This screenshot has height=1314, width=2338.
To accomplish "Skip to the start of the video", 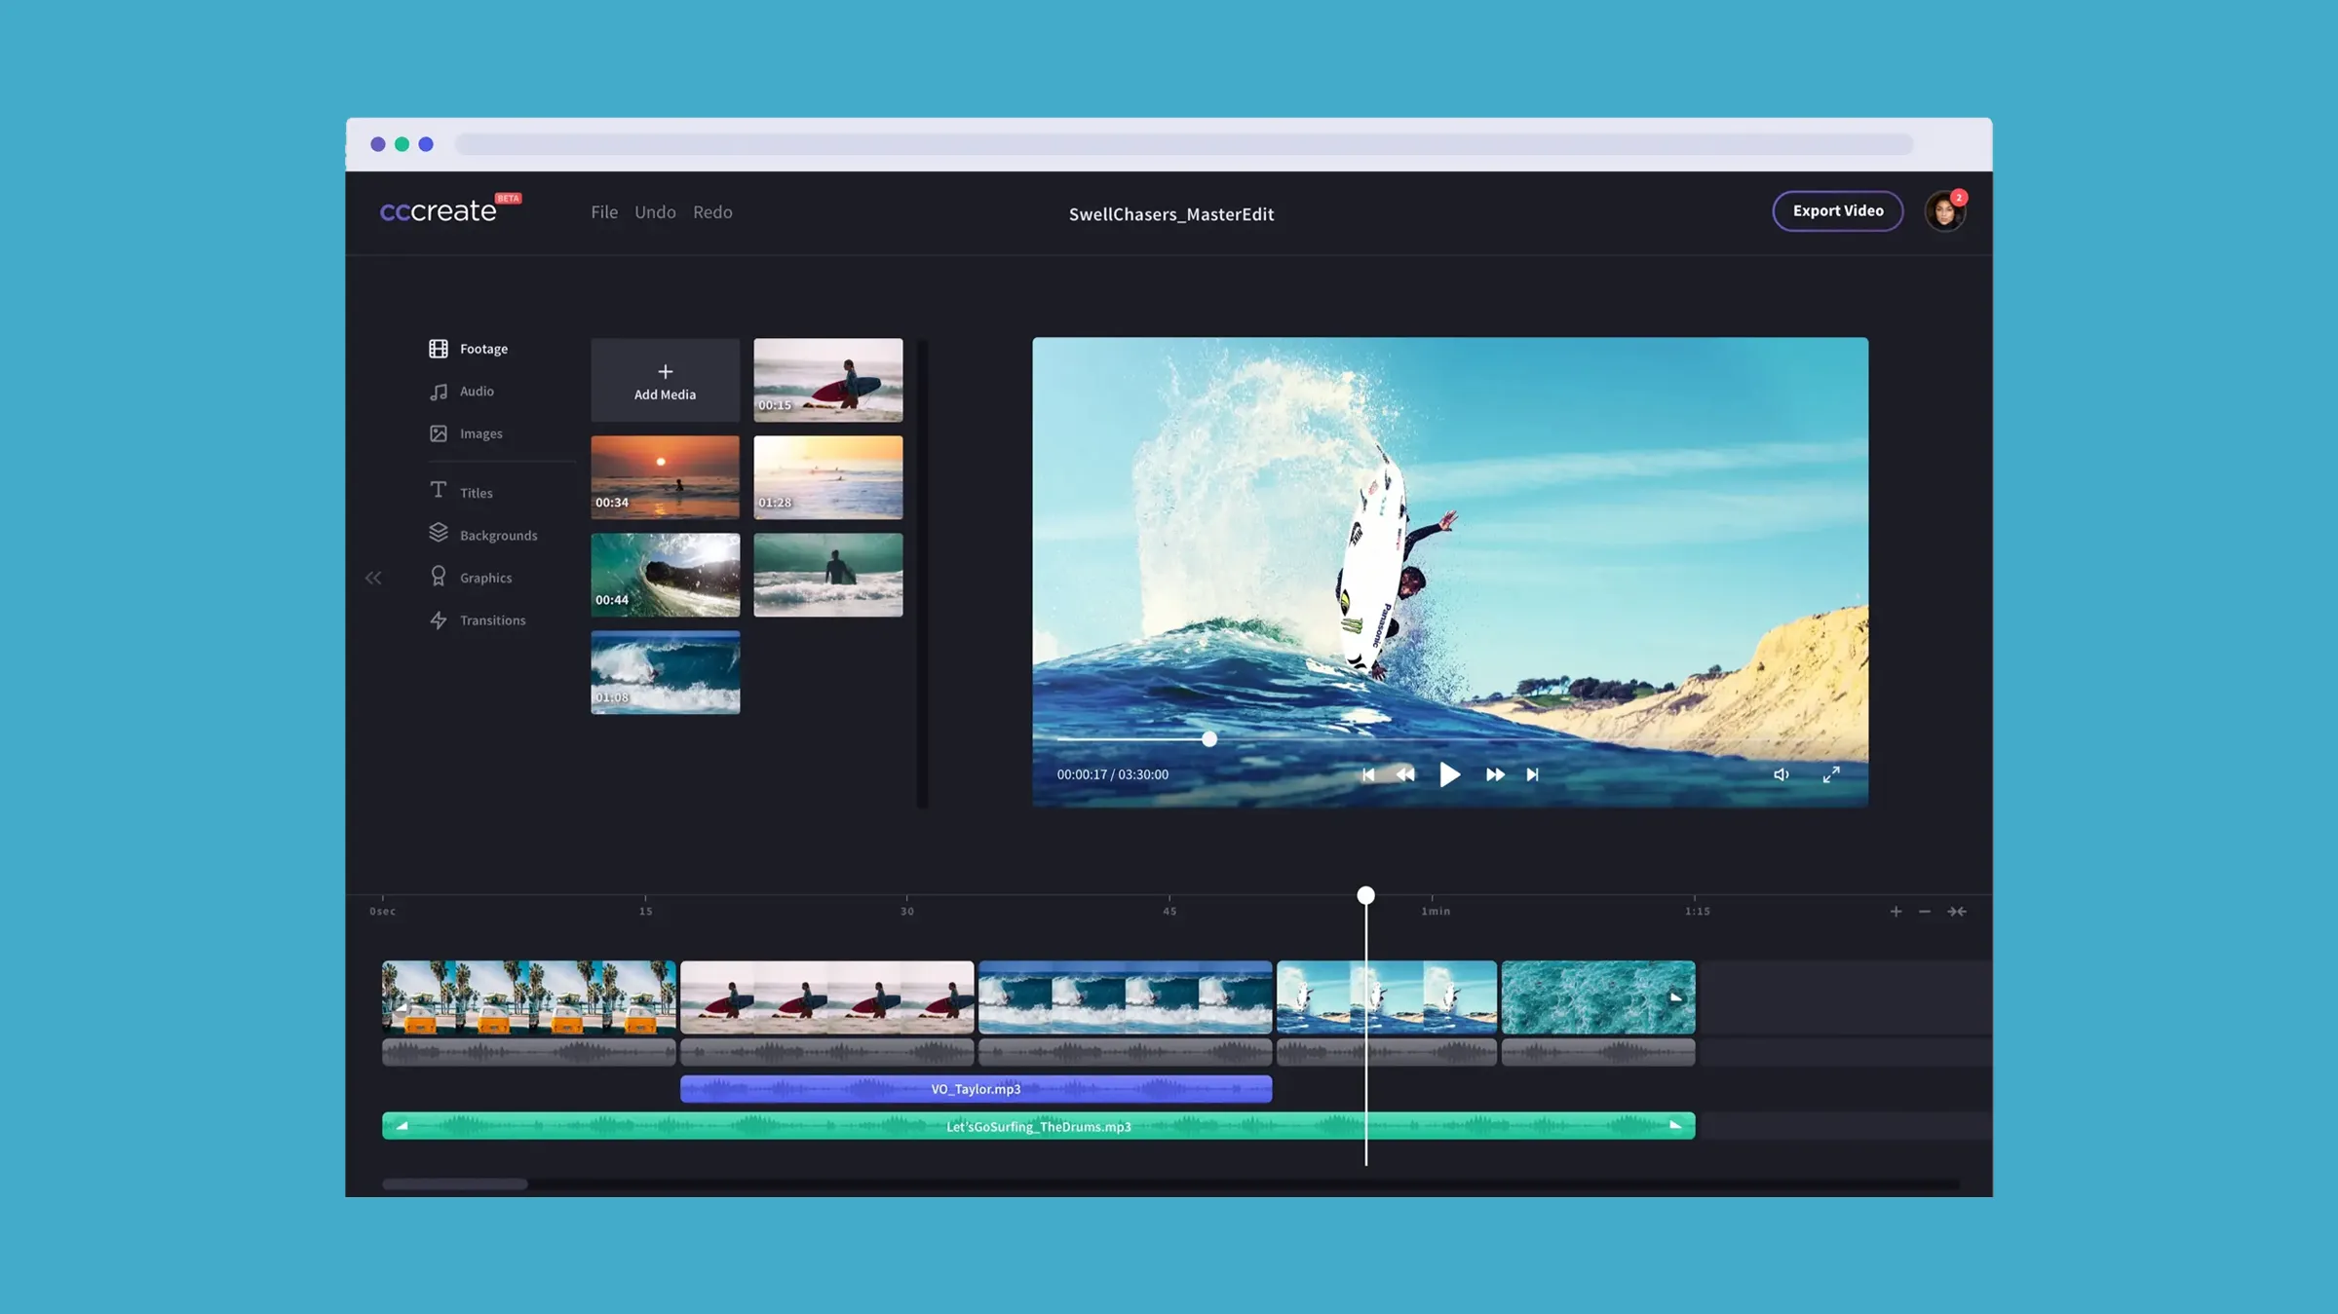I will (1367, 774).
